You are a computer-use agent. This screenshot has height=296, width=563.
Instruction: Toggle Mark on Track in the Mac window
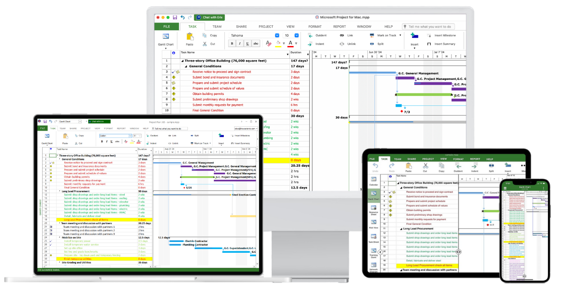click(x=383, y=35)
